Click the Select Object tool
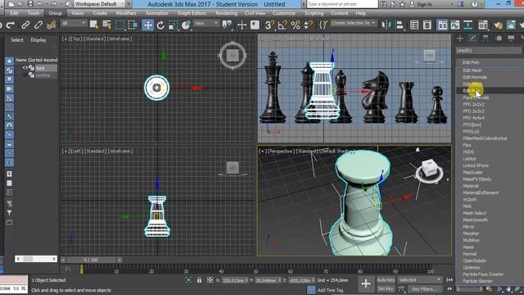 tap(94, 25)
